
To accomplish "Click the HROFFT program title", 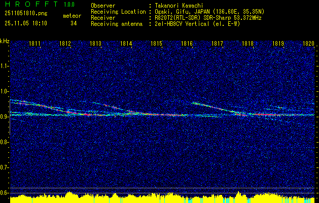I will pyautogui.click(x=31, y=4).
